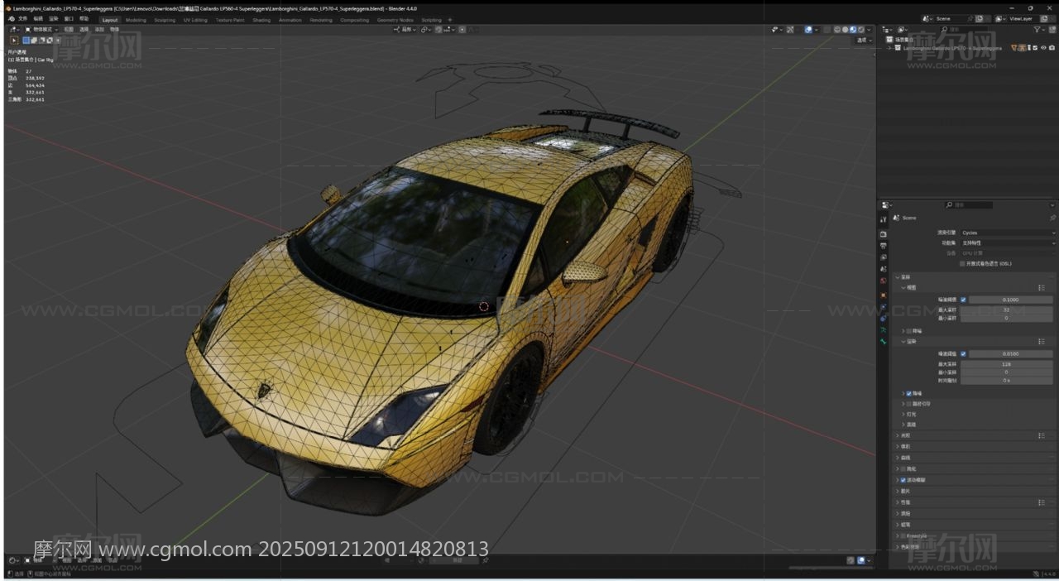Open the 功能集 feature set dropdown
The width and height of the screenshot is (1059, 581).
[1008, 243]
